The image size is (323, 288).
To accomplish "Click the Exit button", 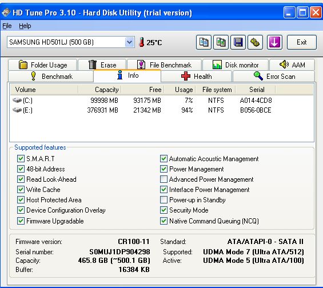I will coord(302,42).
